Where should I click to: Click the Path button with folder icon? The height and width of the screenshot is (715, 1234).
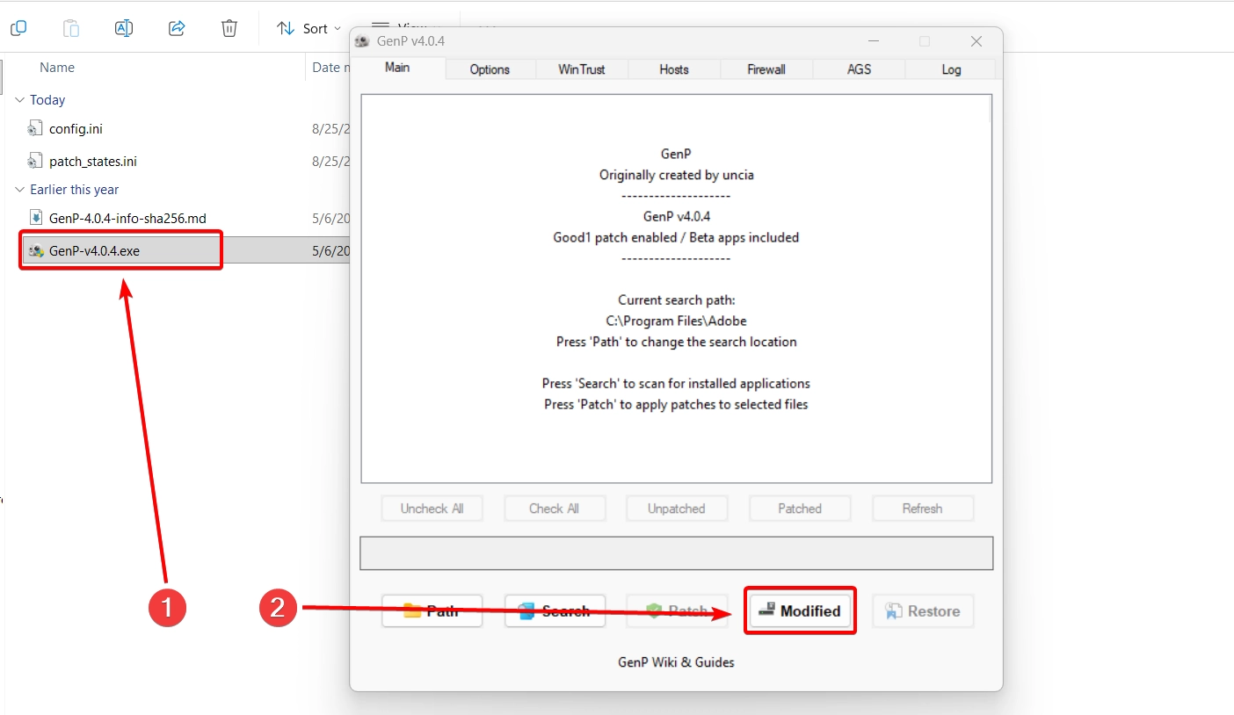click(432, 611)
